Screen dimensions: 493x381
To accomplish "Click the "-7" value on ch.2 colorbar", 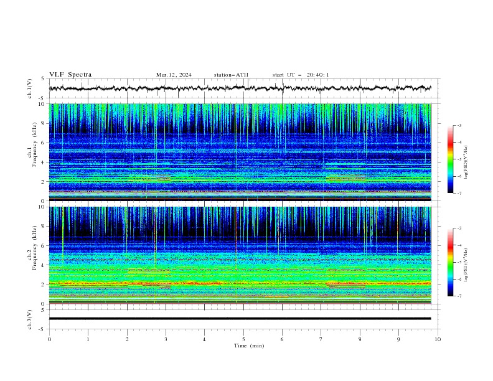I will [459, 296].
